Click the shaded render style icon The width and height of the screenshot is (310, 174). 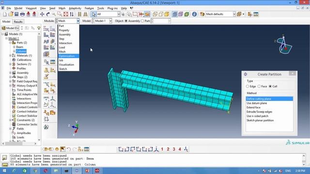167,14
